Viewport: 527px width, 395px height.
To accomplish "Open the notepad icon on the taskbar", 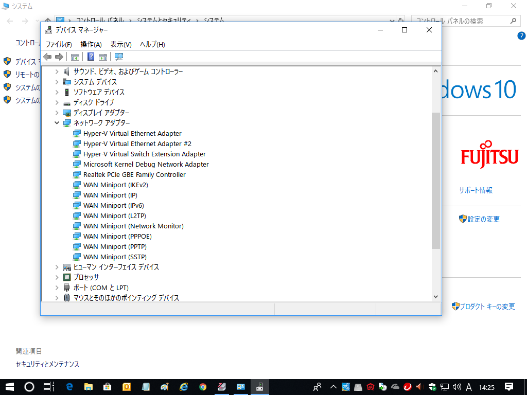I will [x=146, y=387].
